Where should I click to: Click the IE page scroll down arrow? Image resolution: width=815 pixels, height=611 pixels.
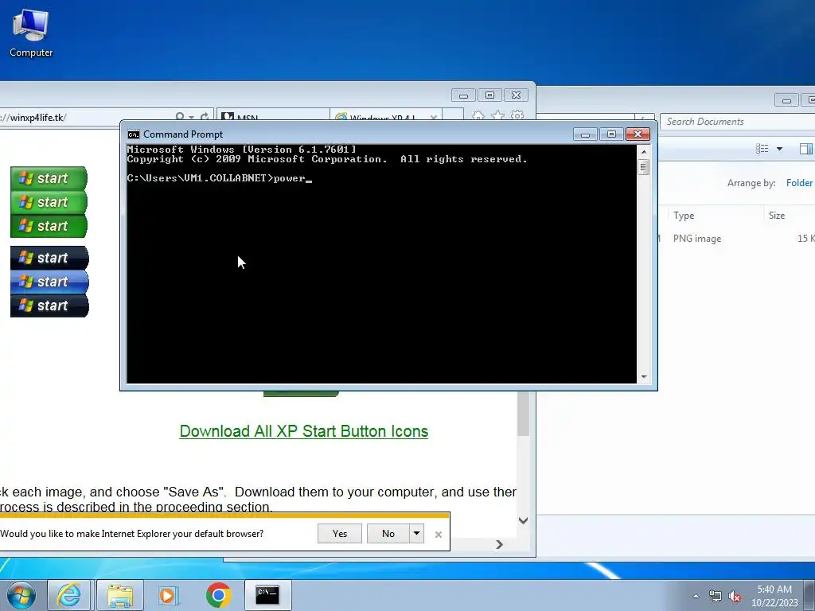coord(524,520)
